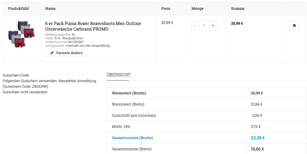
Task: Use the Newsletter Anmeldung voucher ZBDERW
Action: point(49,84)
